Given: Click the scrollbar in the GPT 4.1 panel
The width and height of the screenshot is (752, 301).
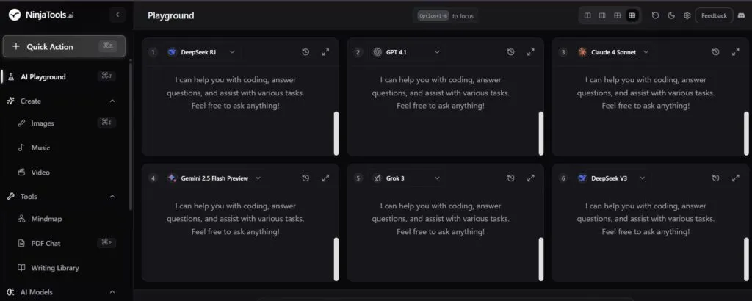Looking at the screenshot, I should [x=541, y=133].
